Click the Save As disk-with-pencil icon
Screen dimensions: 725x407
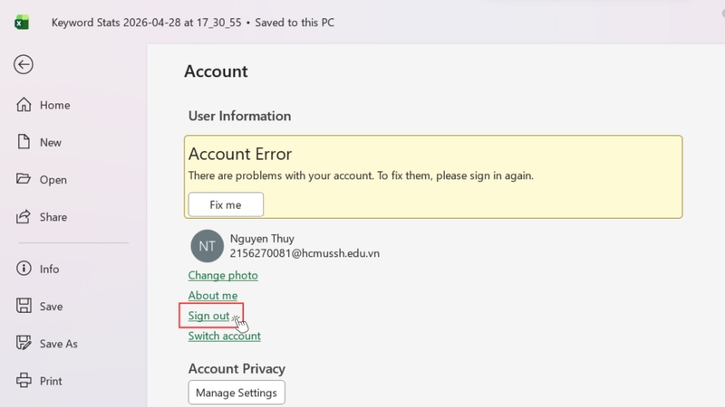(x=24, y=343)
